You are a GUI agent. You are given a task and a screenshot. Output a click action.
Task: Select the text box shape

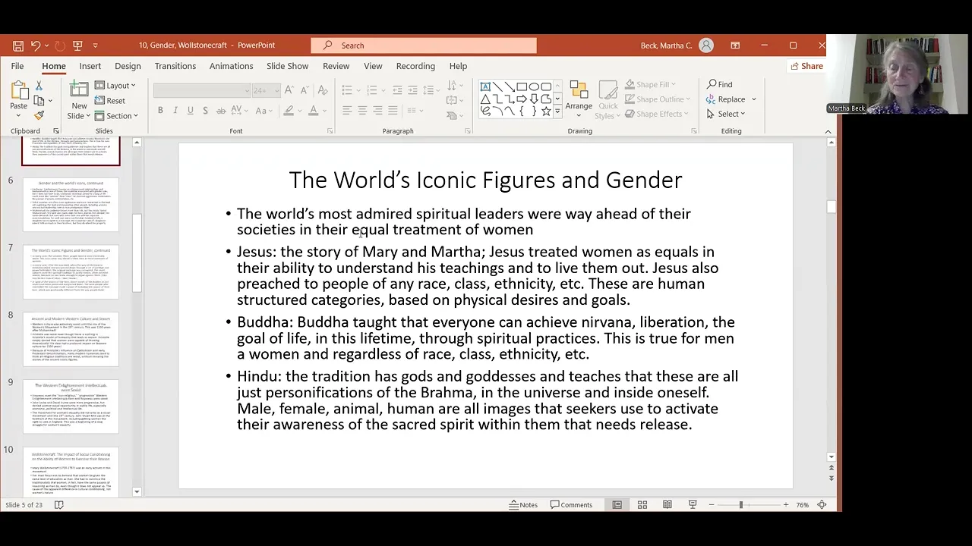point(485,86)
